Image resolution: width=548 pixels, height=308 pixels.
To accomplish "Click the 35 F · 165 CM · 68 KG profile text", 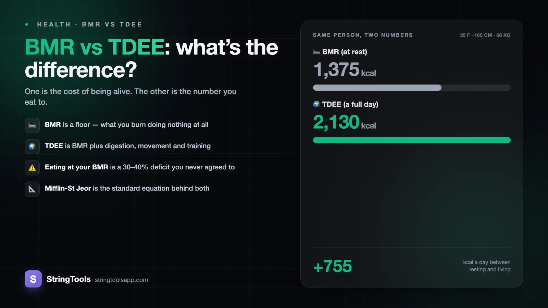I will click(x=485, y=35).
